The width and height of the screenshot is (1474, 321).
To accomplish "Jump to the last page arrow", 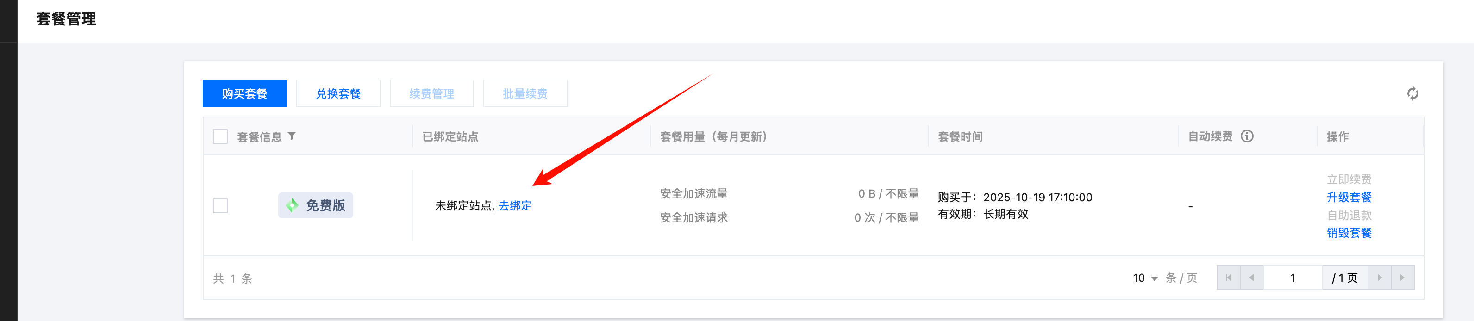I will [x=1402, y=278].
